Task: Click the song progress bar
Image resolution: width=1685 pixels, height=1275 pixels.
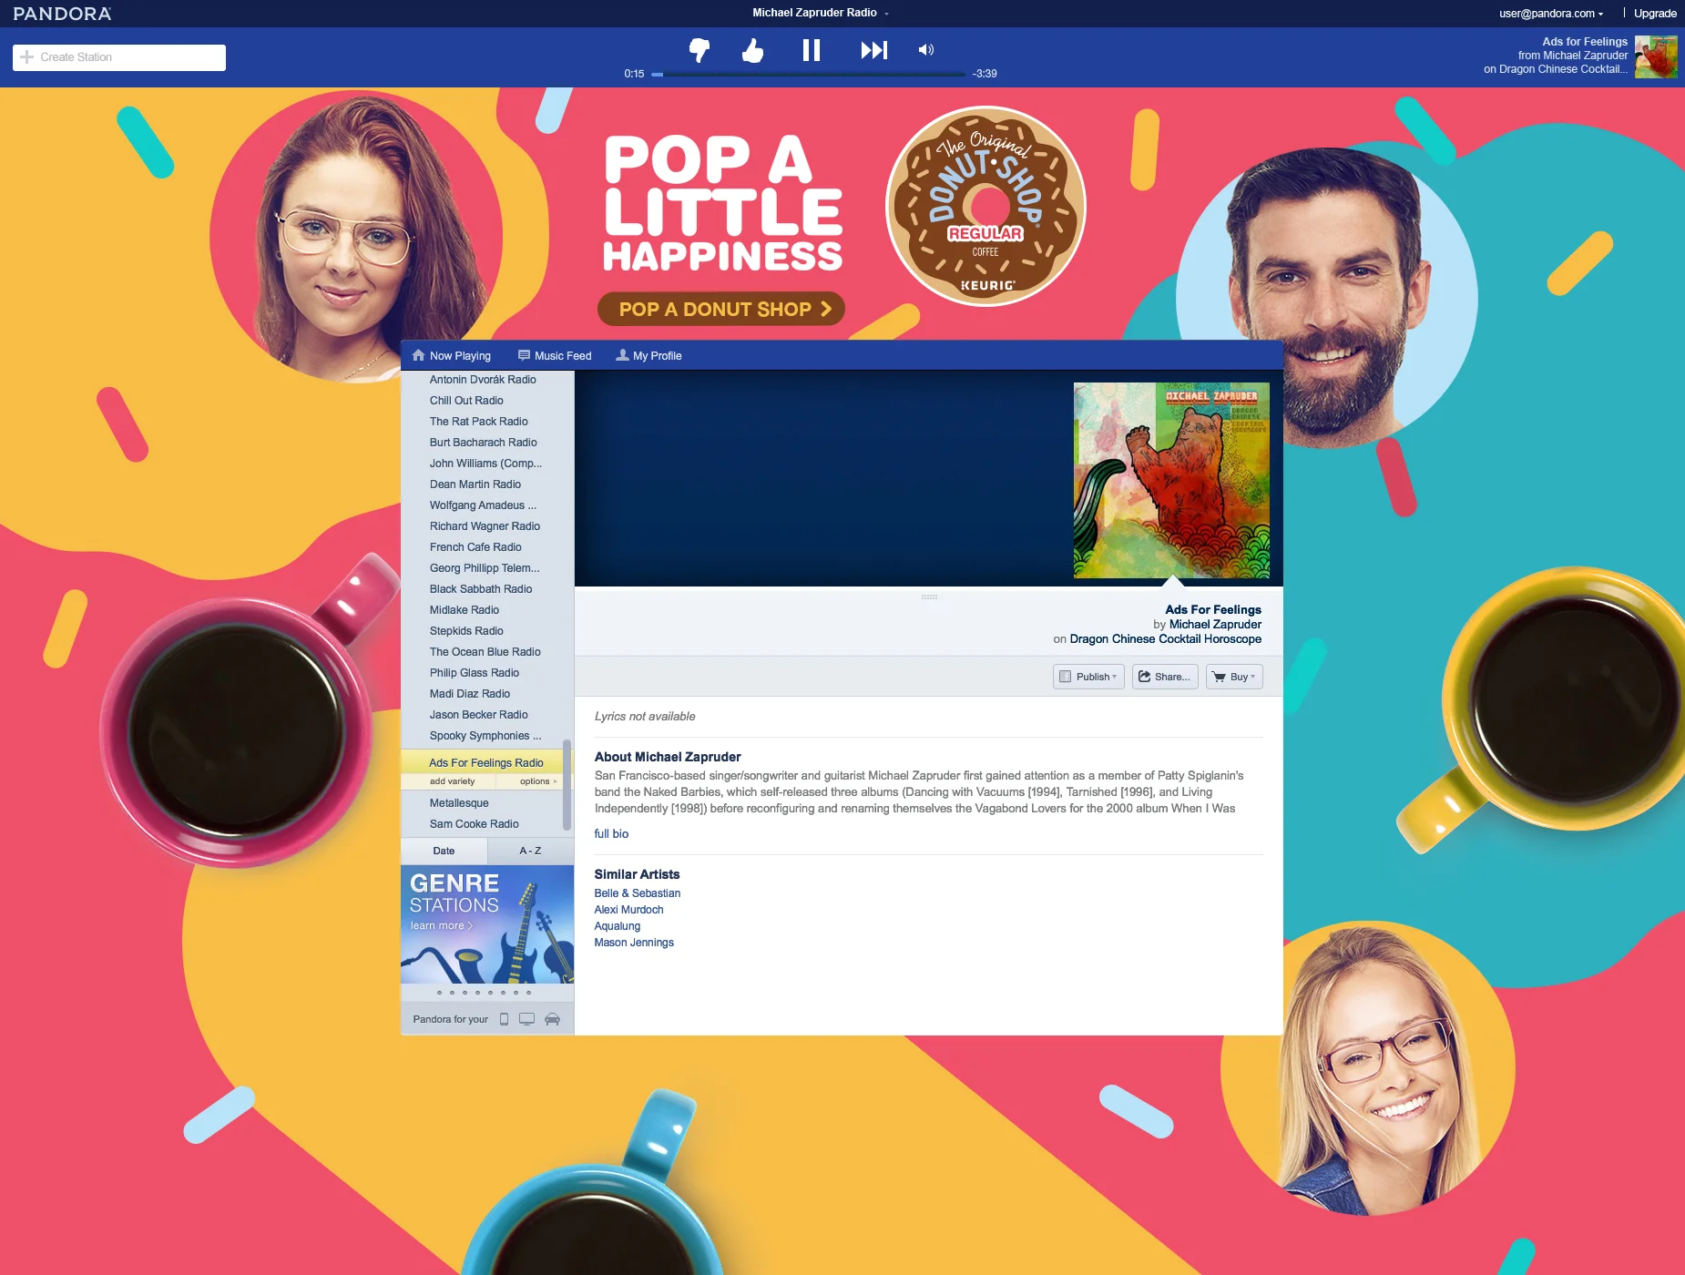Action: pos(808,74)
